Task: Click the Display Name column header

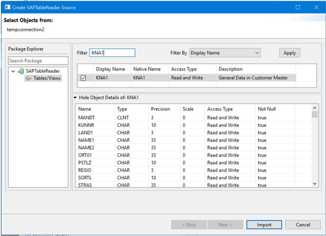Action: (x=110, y=69)
